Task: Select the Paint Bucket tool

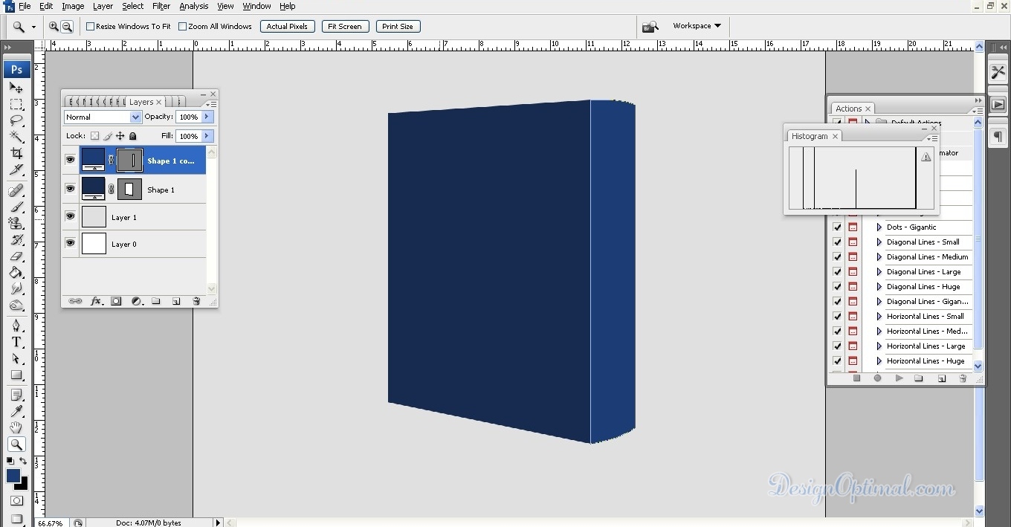Action: click(16, 272)
